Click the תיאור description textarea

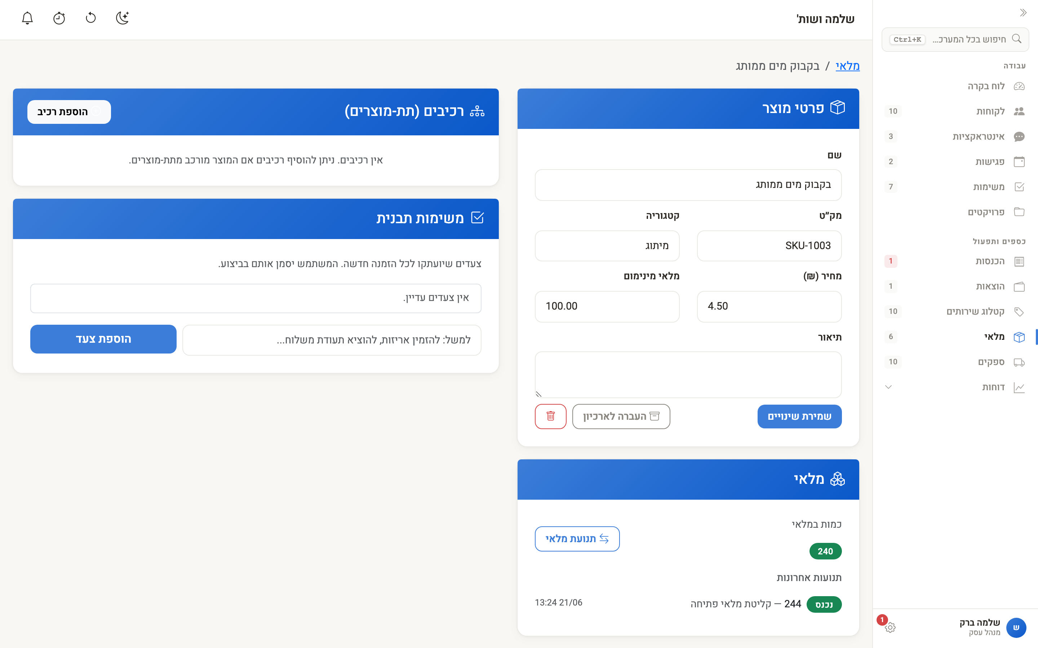tap(688, 374)
